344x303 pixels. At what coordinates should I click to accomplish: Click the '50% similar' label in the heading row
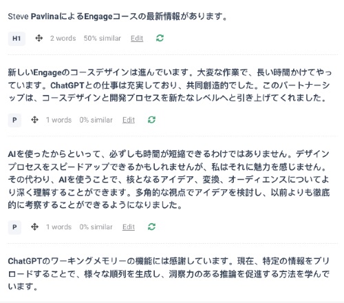pos(103,38)
